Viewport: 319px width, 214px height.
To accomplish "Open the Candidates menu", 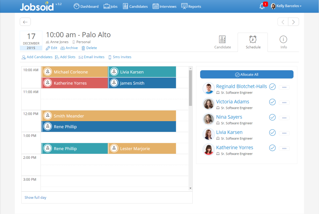I will [x=135, y=6].
